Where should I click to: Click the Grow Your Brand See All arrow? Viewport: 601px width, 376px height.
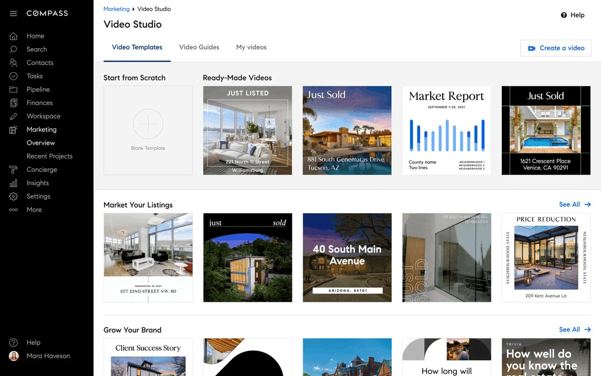(588, 329)
